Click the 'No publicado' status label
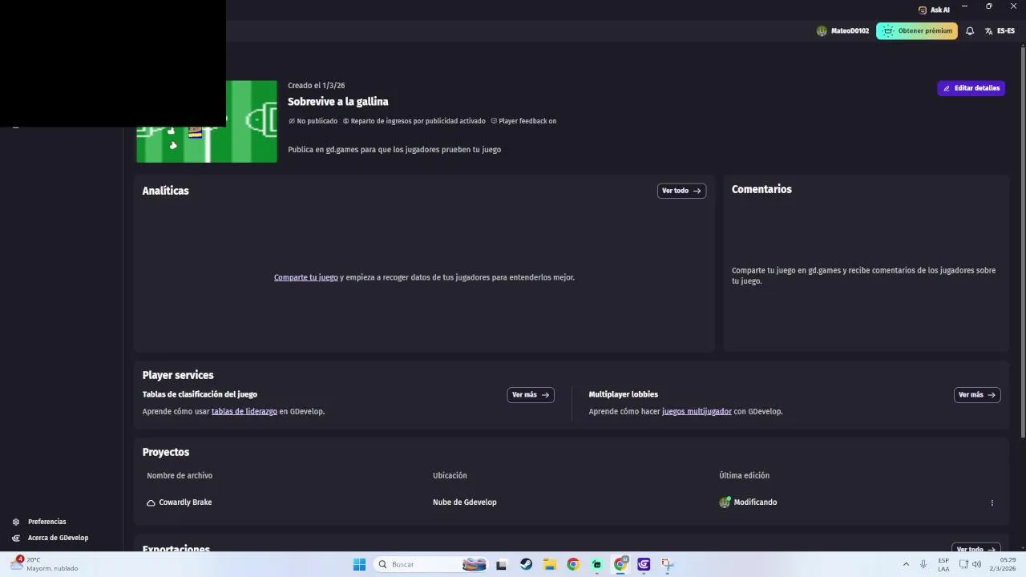This screenshot has height=577, width=1026. click(x=313, y=121)
